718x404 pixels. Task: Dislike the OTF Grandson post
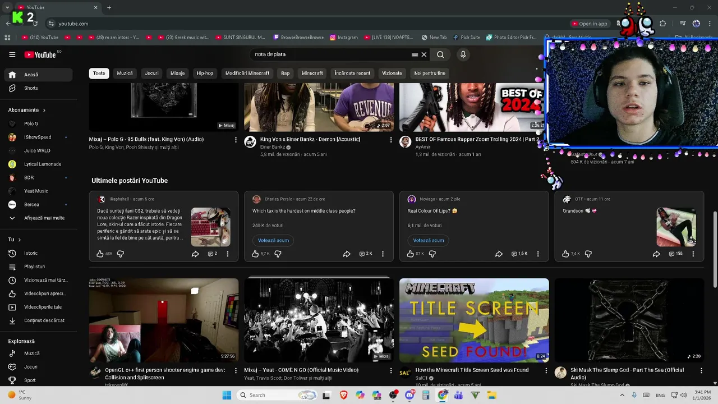point(588,254)
